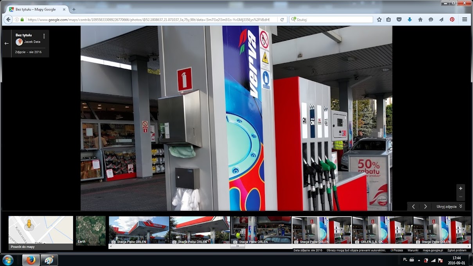The height and width of the screenshot is (266, 473).
Task: Open the 'ORLEN S.A. GK' thumbnail
Action: [383, 230]
